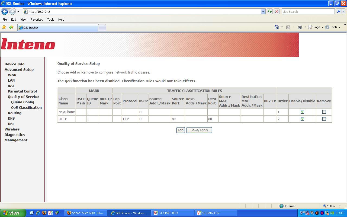Switch to STIGMASERV taskbar window

pos(216,213)
